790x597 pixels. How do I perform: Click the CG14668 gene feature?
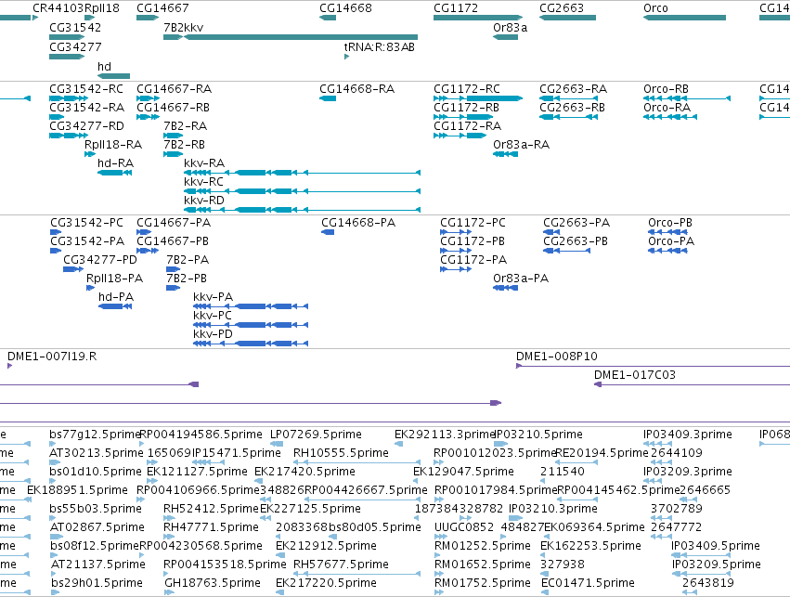pyautogui.click(x=328, y=18)
